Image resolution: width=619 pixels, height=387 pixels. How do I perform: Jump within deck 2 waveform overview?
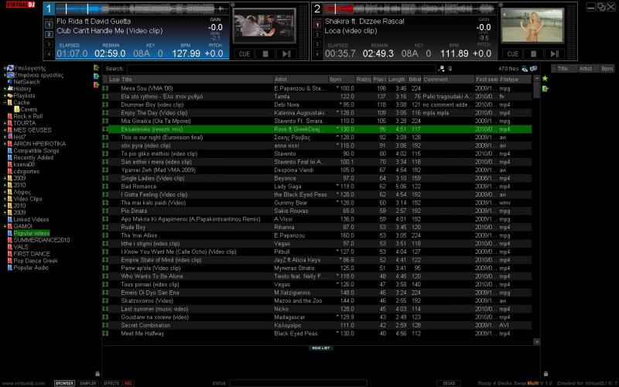(409, 9)
